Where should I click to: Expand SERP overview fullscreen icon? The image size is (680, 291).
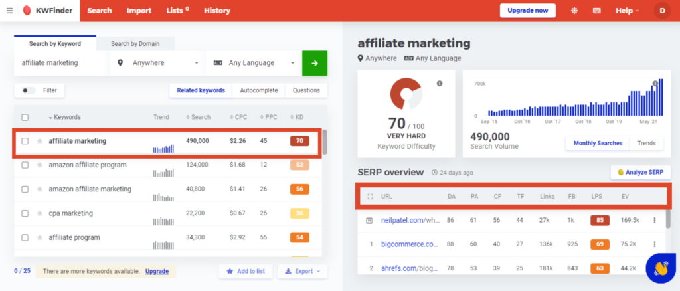(370, 197)
